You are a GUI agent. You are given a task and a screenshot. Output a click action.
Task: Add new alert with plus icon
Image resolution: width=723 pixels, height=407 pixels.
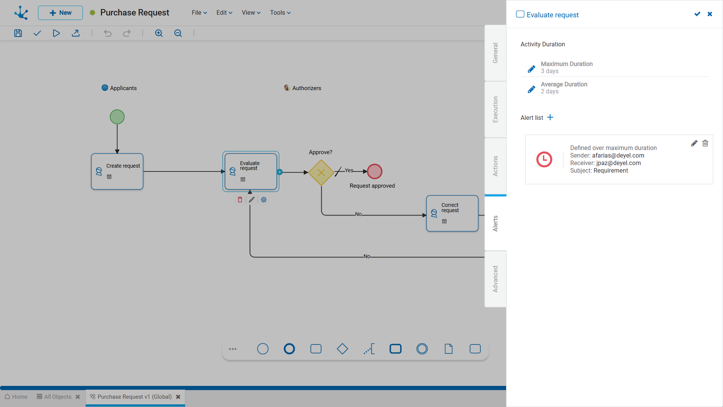pyautogui.click(x=550, y=118)
